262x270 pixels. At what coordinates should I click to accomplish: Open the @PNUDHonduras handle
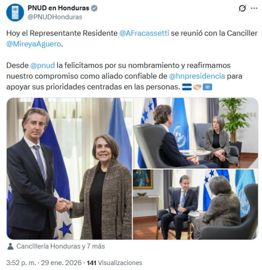click(x=55, y=17)
